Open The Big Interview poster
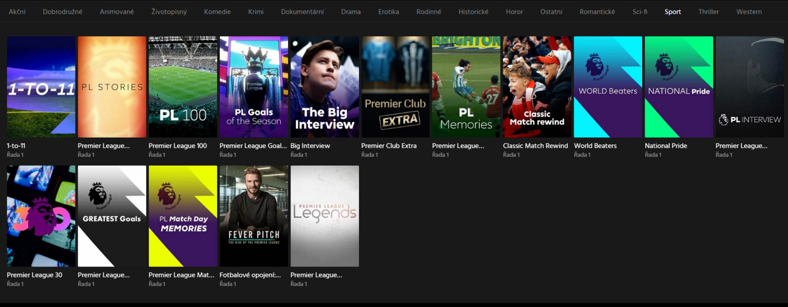 tap(325, 87)
